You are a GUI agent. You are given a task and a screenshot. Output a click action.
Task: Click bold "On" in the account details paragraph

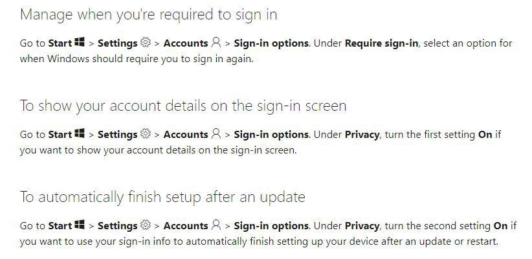pos(485,135)
